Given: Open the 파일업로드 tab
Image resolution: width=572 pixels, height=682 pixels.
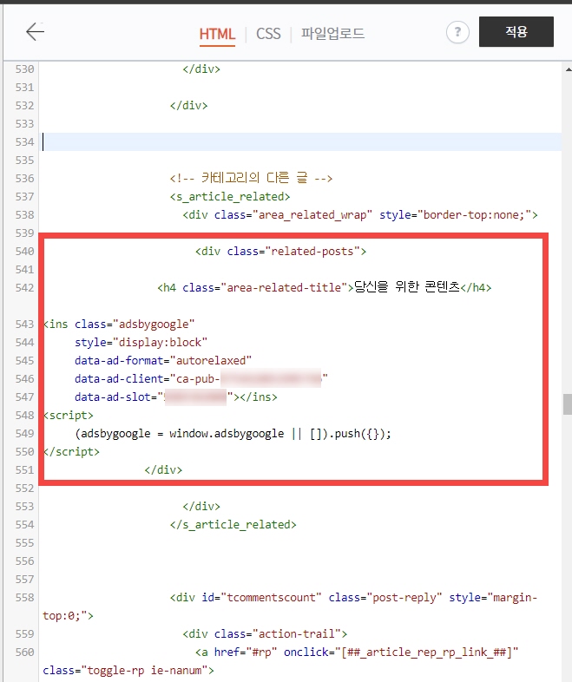Looking at the screenshot, I should [332, 34].
